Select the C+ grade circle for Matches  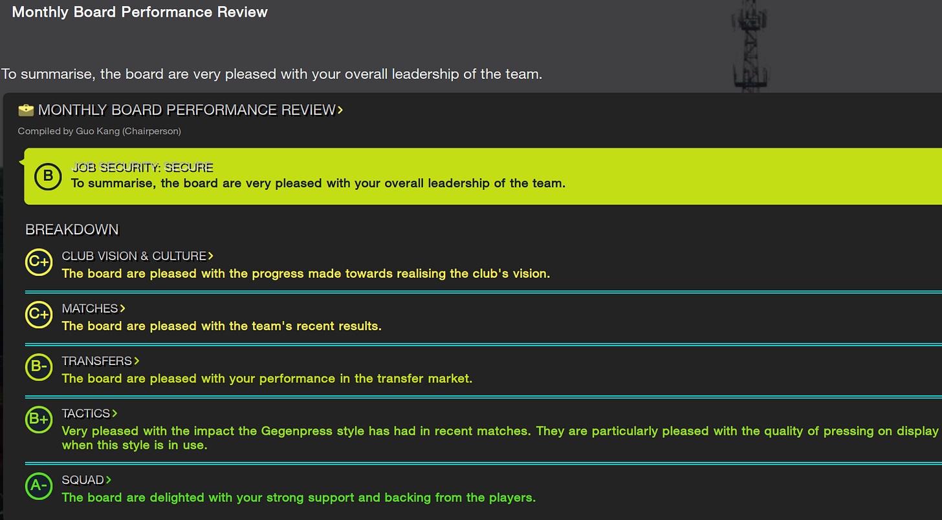point(38,315)
